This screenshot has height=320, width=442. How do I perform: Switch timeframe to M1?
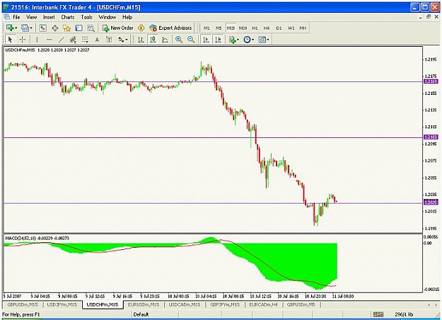[x=207, y=28]
